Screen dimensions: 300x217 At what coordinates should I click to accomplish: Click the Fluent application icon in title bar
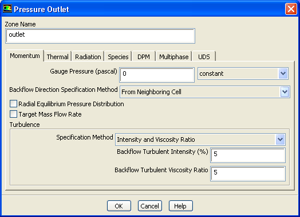coord(7,9)
